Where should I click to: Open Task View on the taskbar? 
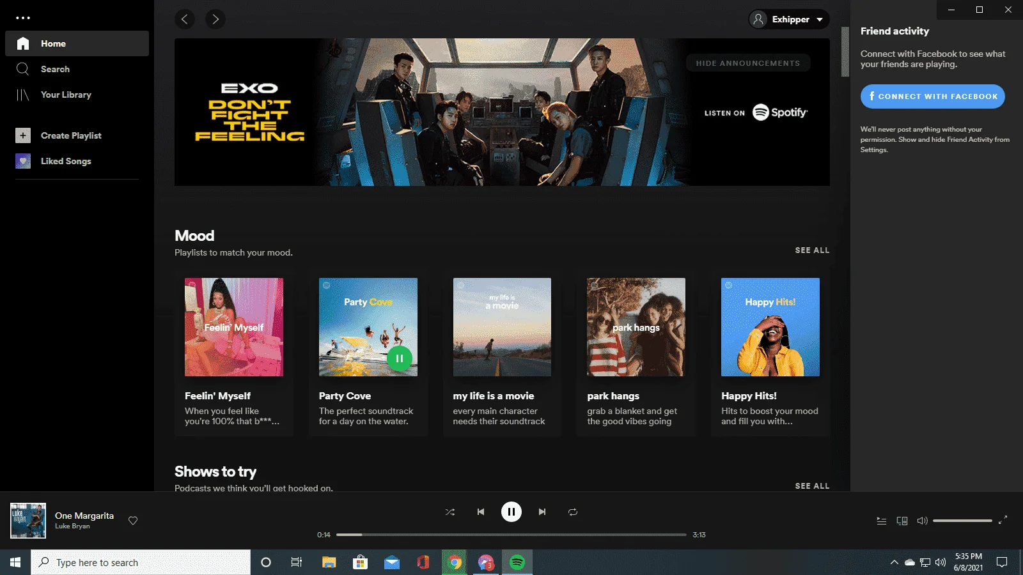(297, 562)
